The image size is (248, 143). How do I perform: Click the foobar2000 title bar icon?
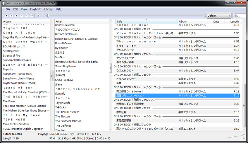[x=3, y=3]
